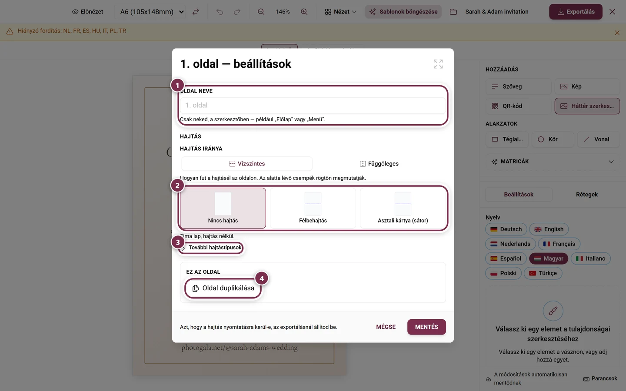The height and width of the screenshot is (391, 626).
Task: Select Függőleges fold direction
Action: point(379,164)
